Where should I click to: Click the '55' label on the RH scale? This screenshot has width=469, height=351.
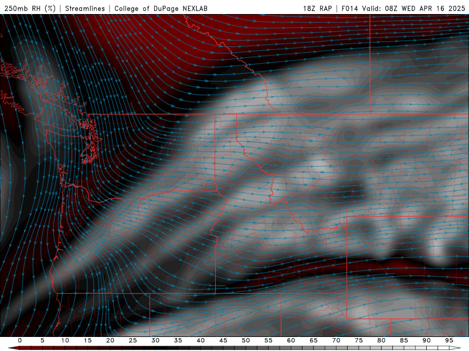pyautogui.click(x=269, y=340)
